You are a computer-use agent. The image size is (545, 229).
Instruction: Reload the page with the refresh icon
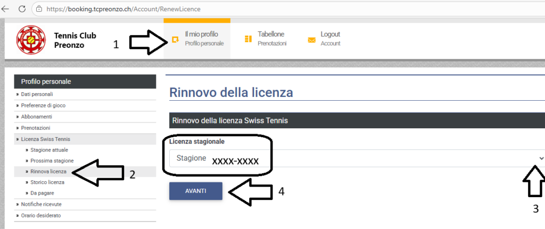point(22,9)
